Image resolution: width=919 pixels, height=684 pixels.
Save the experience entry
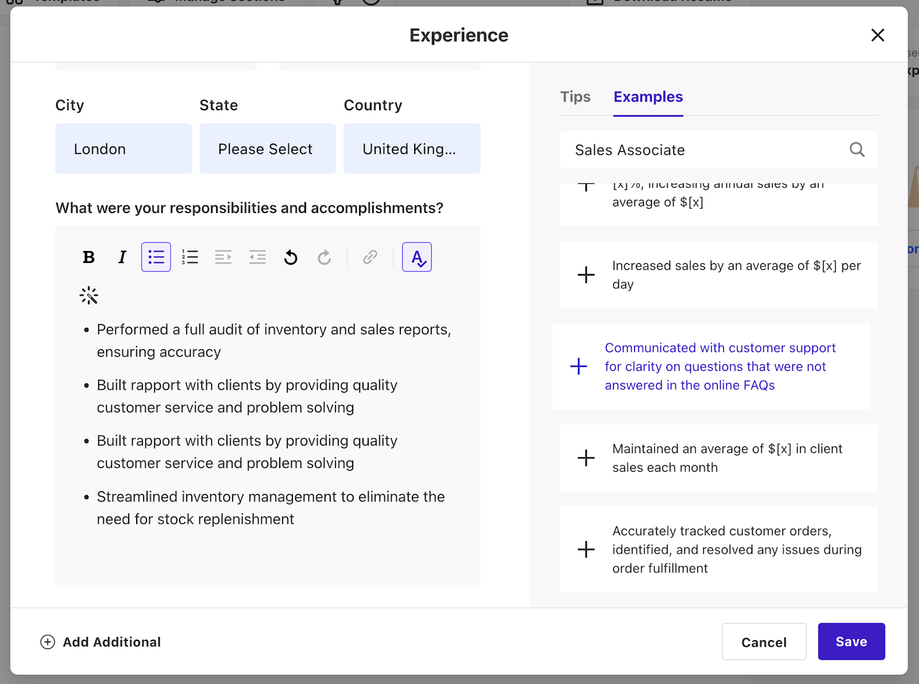[x=851, y=642]
